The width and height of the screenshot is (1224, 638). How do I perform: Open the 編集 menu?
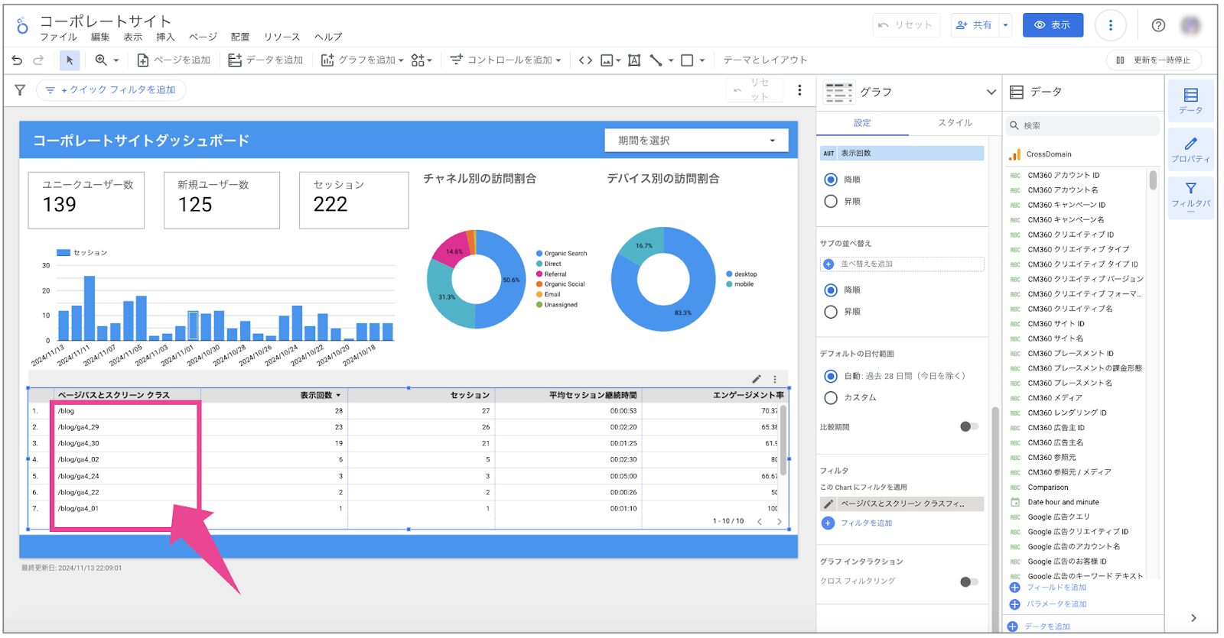(100, 37)
